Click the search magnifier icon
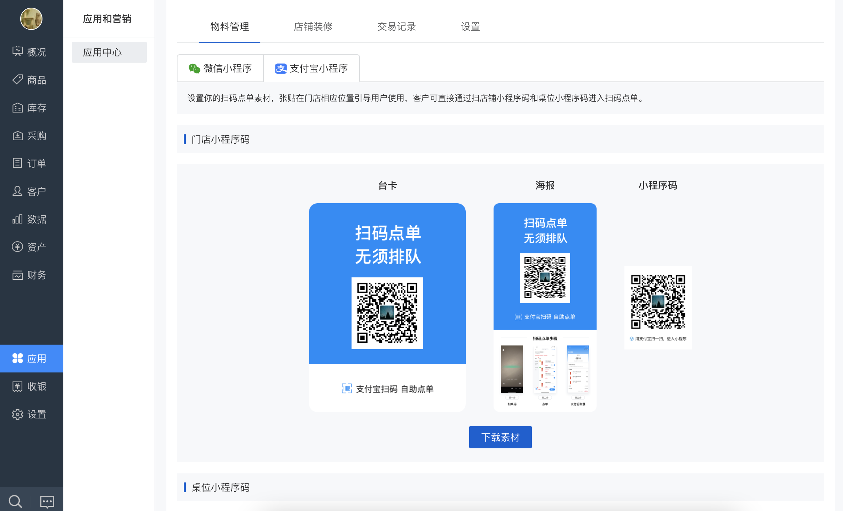 pyautogui.click(x=15, y=501)
